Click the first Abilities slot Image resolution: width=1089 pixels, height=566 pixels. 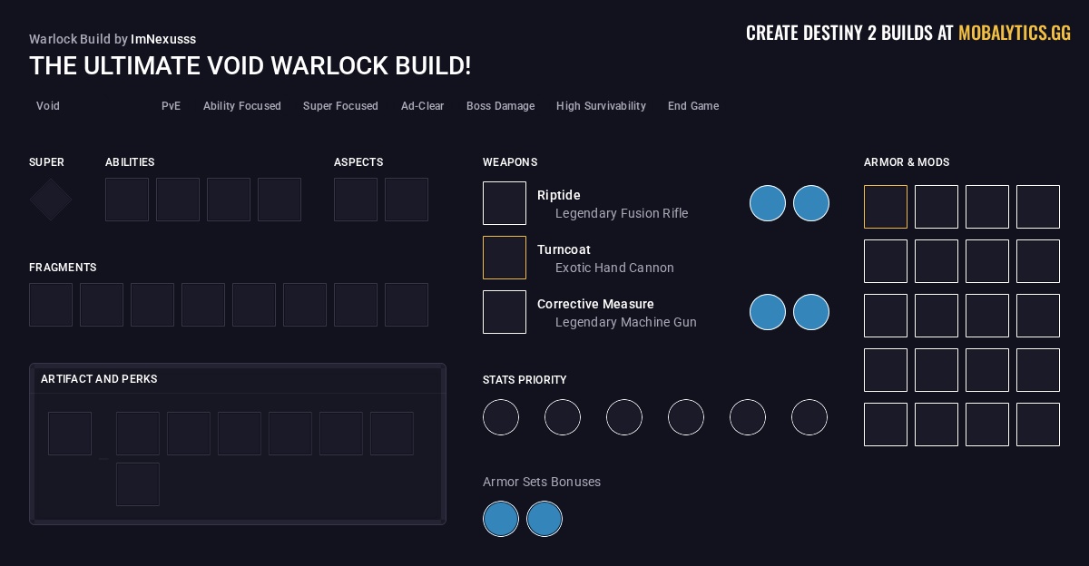tap(127, 200)
